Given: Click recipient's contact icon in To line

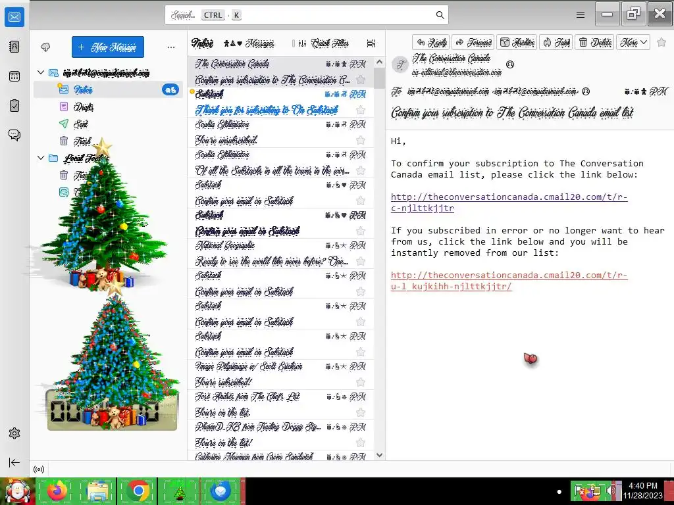Looking at the screenshot, I should click(585, 91).
